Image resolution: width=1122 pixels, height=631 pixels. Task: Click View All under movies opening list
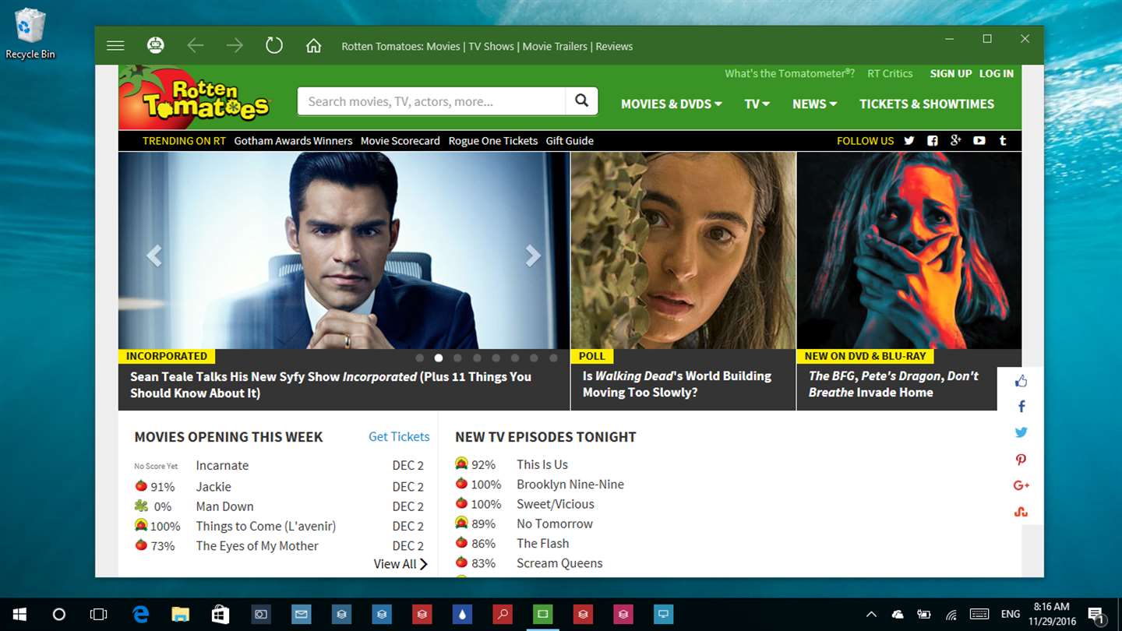[400, 564]
